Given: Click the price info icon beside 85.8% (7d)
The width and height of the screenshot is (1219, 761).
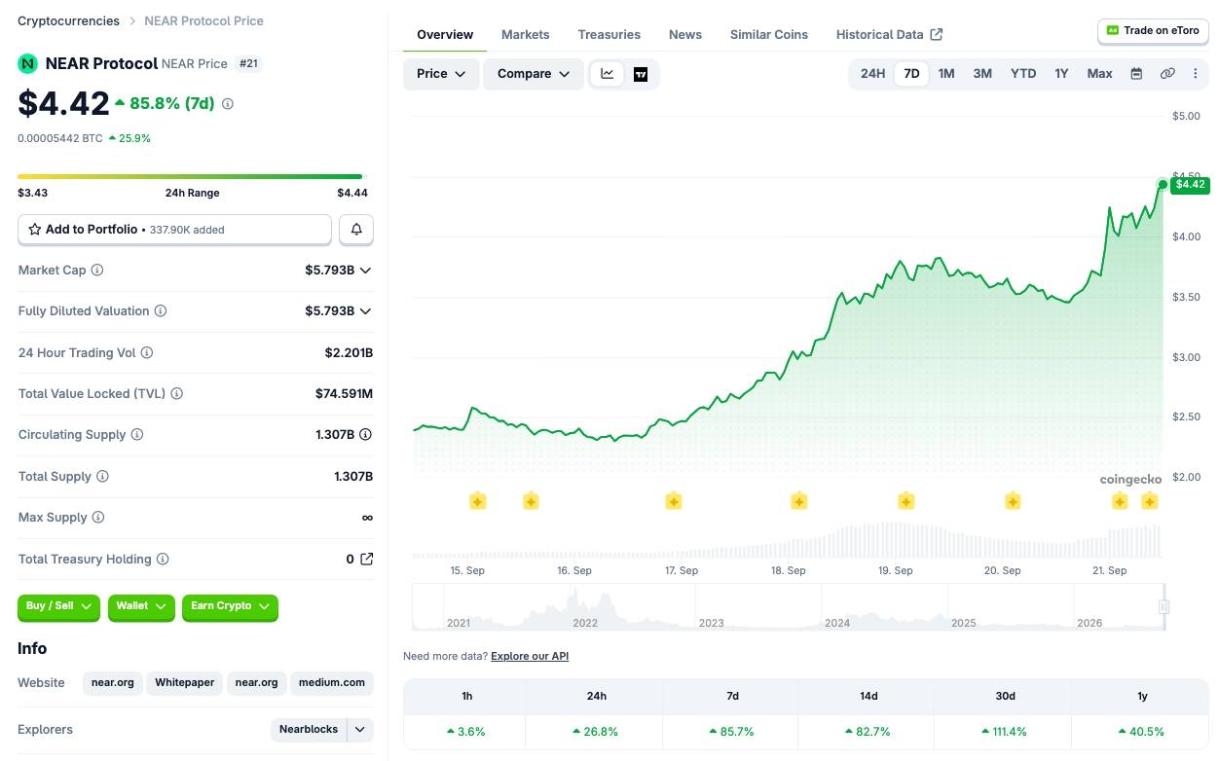Looking at the screenshot, I should tap(228, 103).
